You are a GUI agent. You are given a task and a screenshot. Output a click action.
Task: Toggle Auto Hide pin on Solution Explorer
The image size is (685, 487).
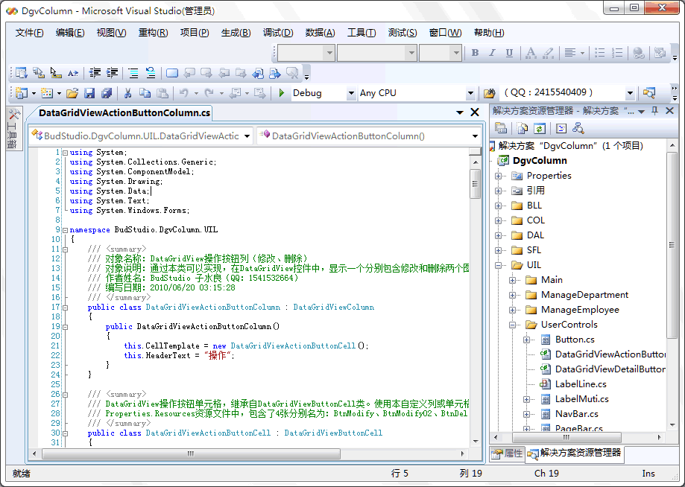pos(654,111)
